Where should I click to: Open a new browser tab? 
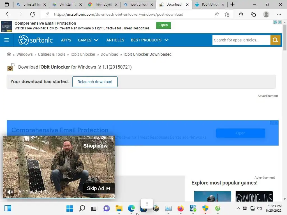click(232, 4)
